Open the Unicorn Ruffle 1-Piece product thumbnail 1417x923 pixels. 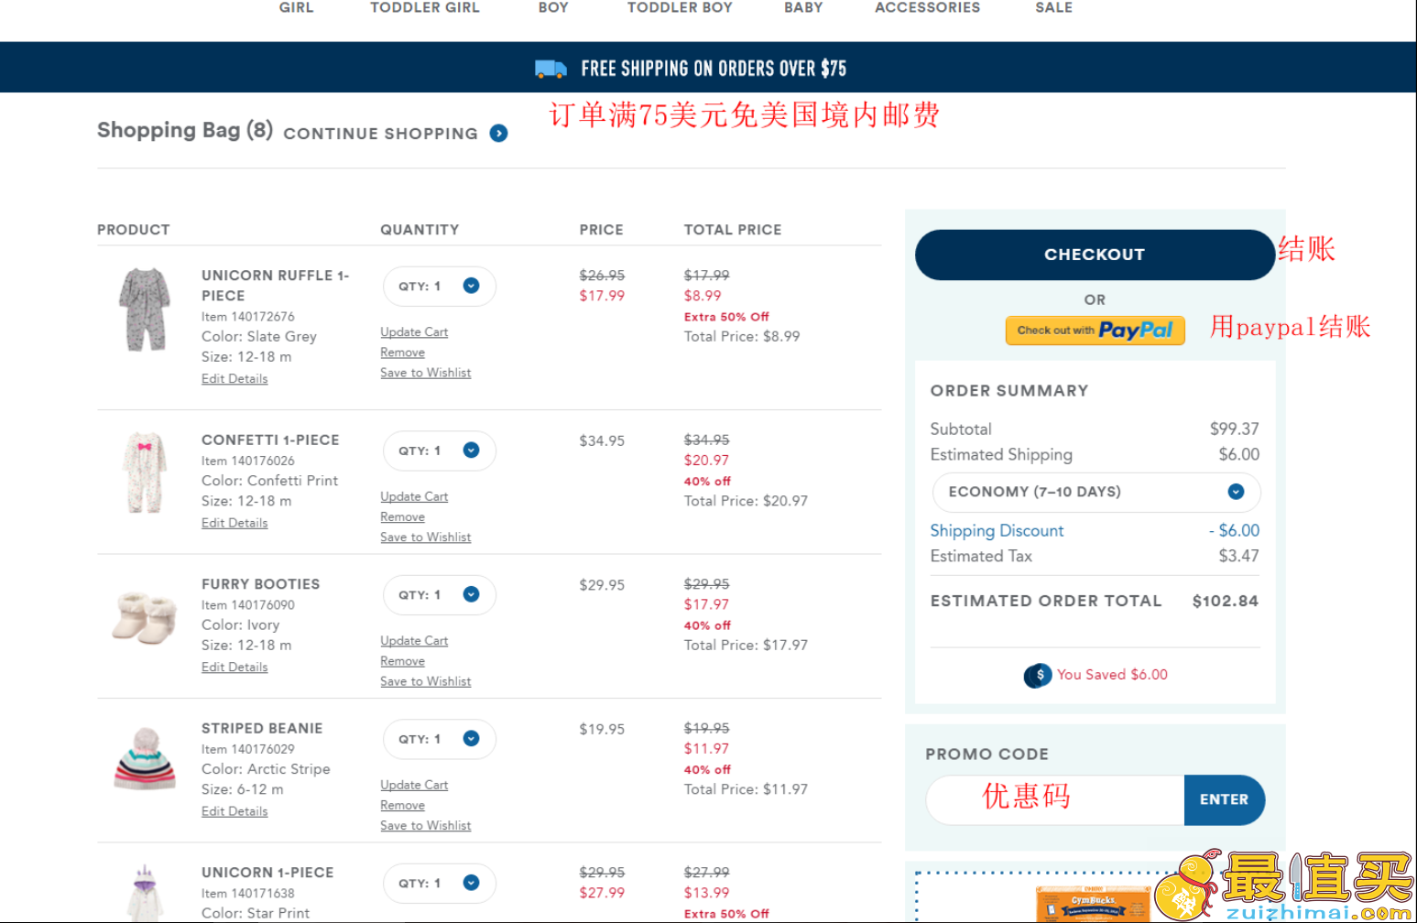pos(145,309)
